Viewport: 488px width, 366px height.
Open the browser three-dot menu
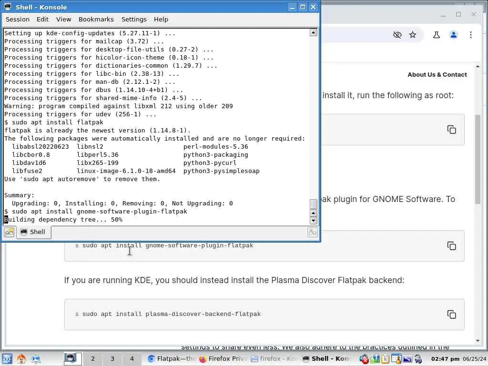(471, 35)
